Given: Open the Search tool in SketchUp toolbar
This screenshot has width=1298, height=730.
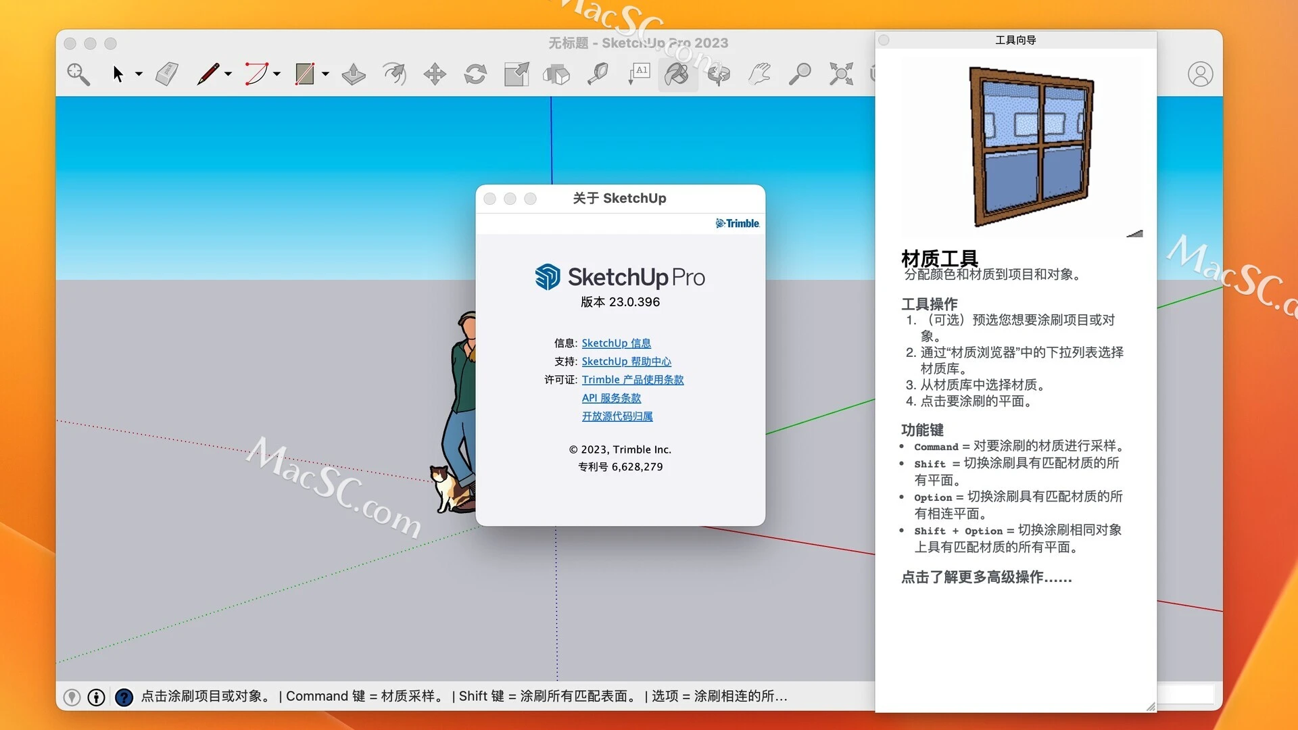Looking at the screenshot, I should (78, 74).
